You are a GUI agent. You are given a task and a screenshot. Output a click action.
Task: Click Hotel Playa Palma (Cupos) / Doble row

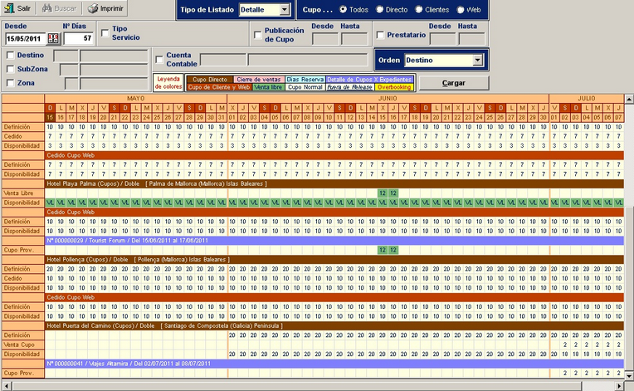tap(334, 183)
